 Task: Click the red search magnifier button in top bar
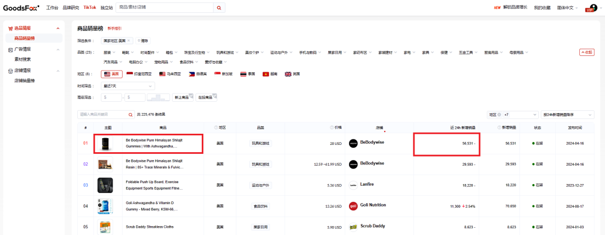click(x=219, y=7)
